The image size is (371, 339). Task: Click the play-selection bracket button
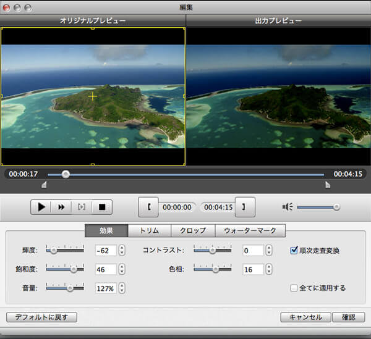[82, 207]
